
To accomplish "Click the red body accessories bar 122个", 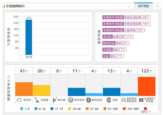I will (x=147, y=86).
